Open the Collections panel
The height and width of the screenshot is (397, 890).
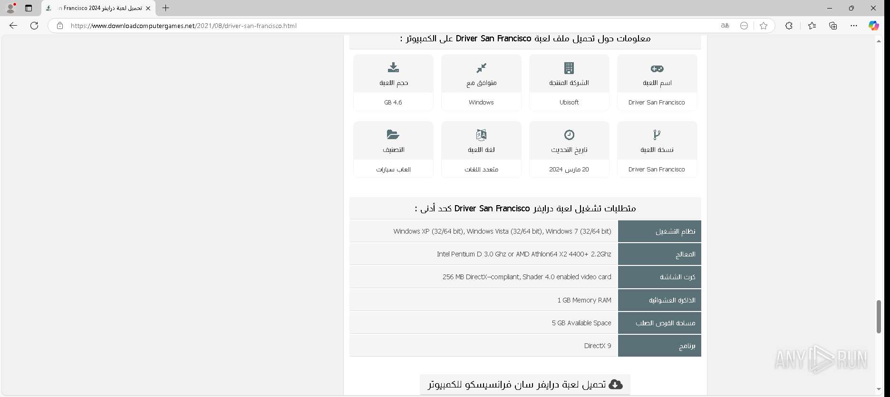(833, 26)
